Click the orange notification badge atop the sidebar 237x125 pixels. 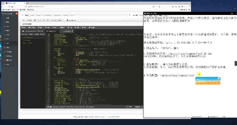tap(17, 13)
